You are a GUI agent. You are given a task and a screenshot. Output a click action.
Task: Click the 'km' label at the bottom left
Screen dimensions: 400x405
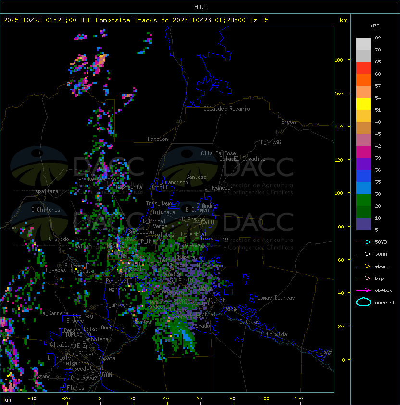(x=7, y=400)
